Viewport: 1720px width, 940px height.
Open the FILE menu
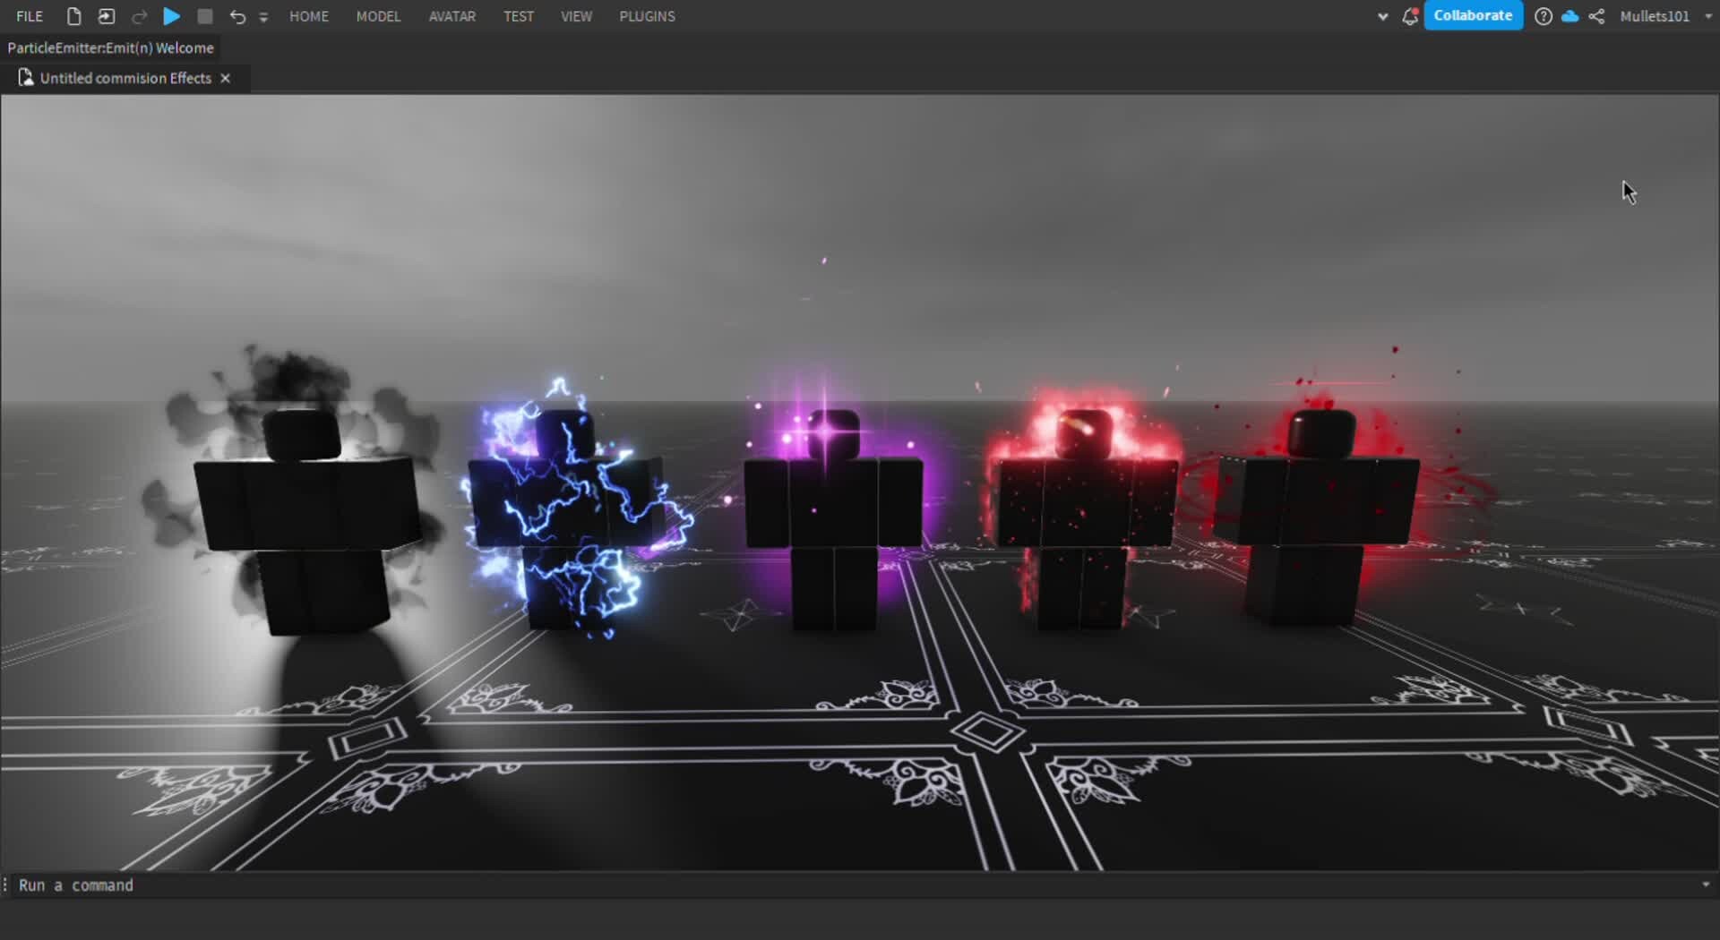click(x=29, y=16)
